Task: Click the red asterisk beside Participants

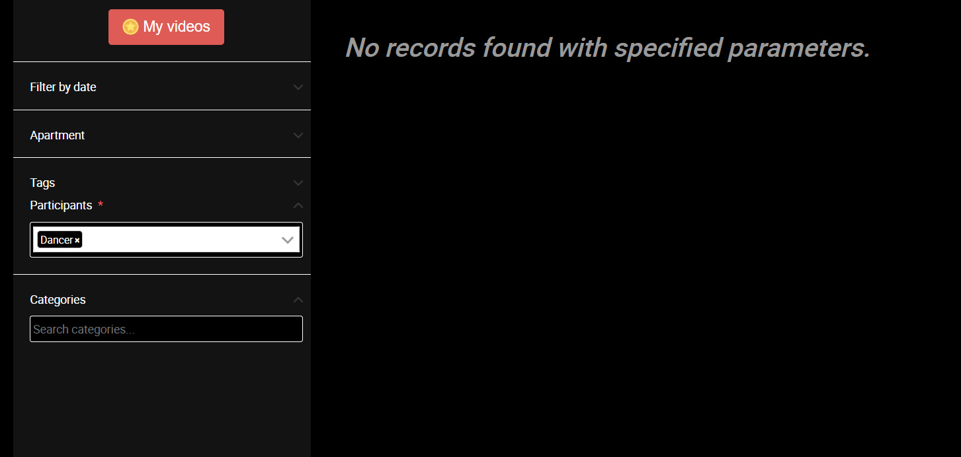Action: 101,205
